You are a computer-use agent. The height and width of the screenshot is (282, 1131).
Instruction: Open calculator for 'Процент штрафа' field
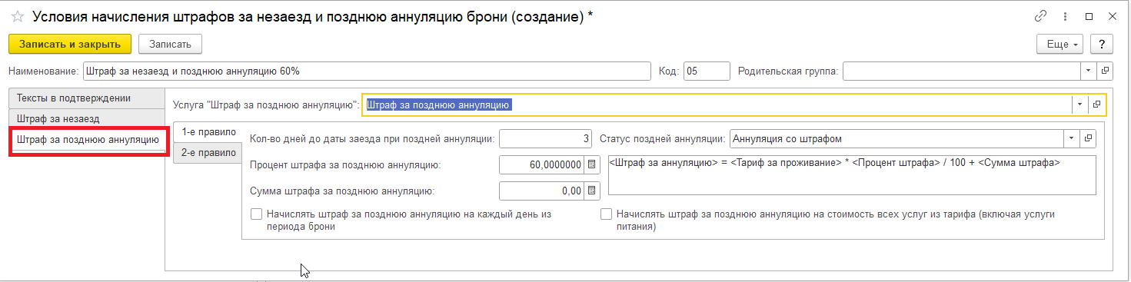coord(591,164)
